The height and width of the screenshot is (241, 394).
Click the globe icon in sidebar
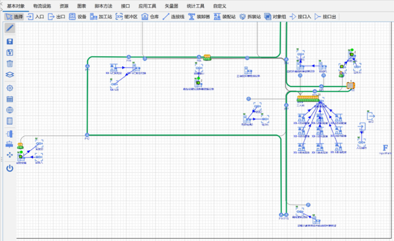pyautogui.click(x=10, y=110)
